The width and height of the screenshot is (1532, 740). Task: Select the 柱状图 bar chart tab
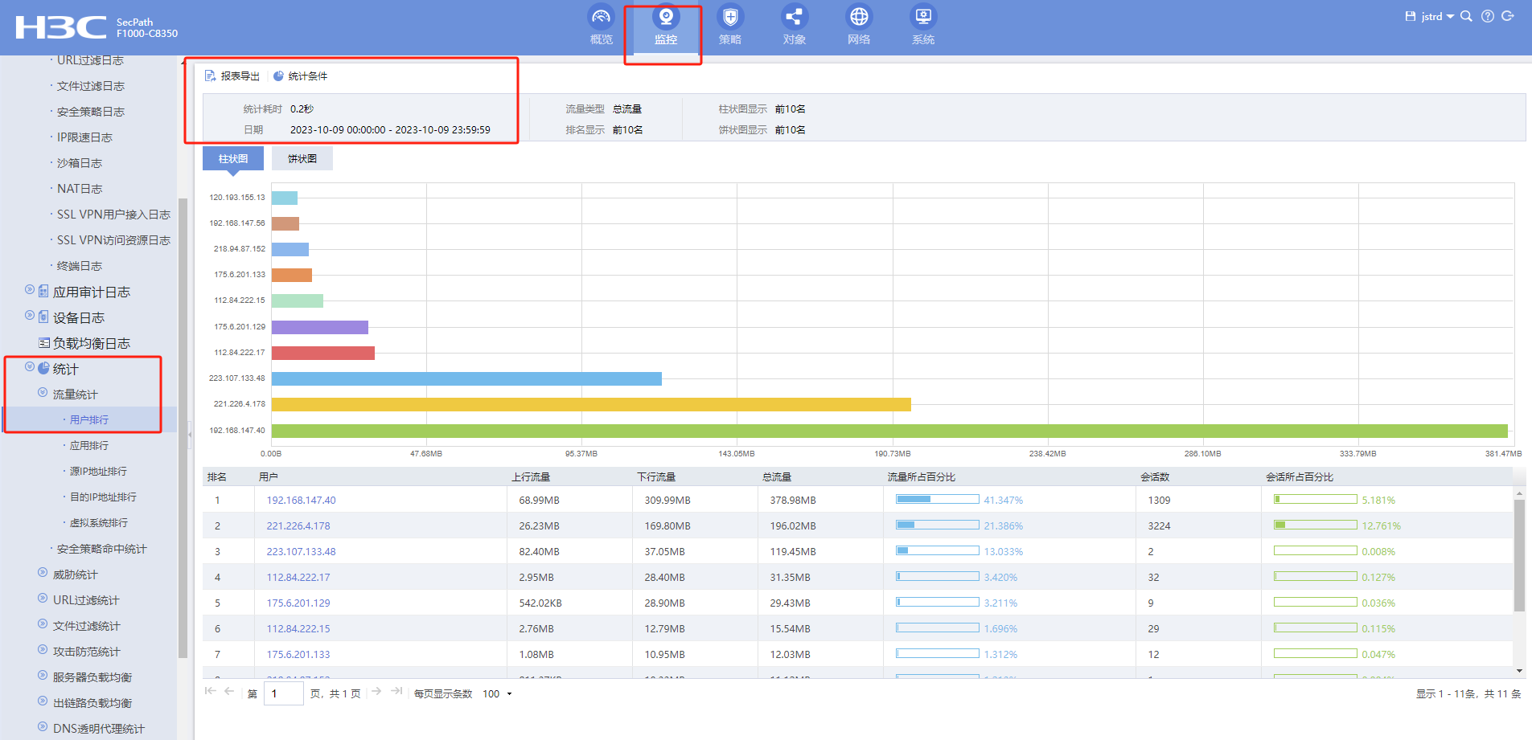coord(233,159)
